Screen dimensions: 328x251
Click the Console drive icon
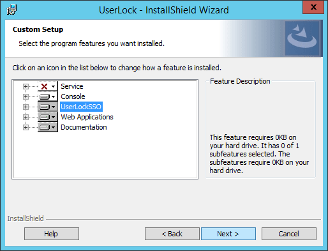click(45, 96)
